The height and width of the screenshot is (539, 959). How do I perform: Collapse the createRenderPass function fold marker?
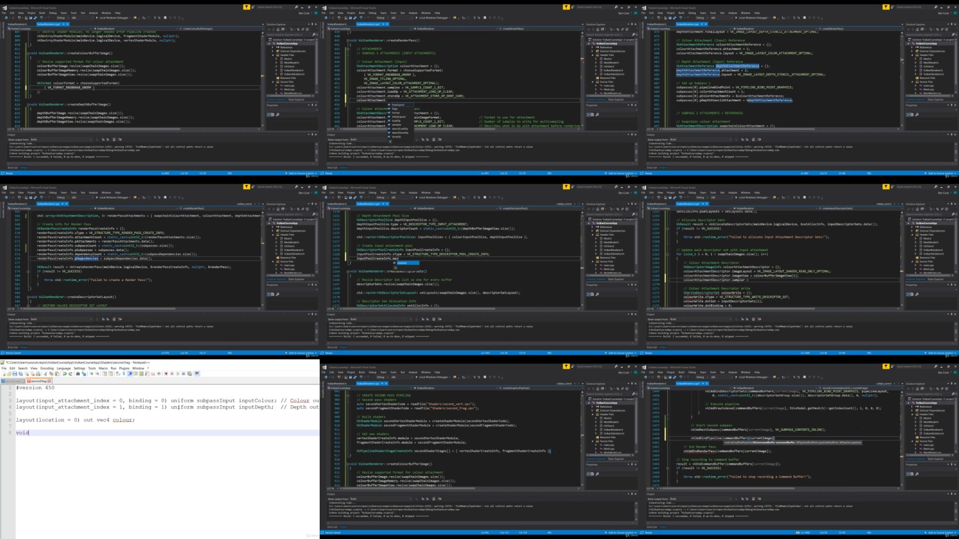[x=347, y=41]
